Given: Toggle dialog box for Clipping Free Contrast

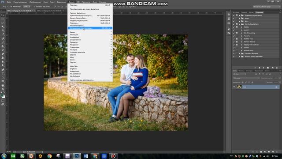Looking at the screenshot, I should pyautogui.click(x=237, y=45).
